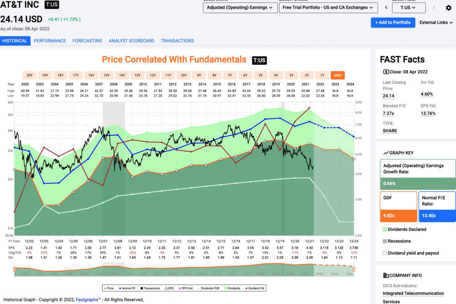Screen dimensions: 456x304
Task: Toggle the Price series in chart legend
Action: (109, 289)
